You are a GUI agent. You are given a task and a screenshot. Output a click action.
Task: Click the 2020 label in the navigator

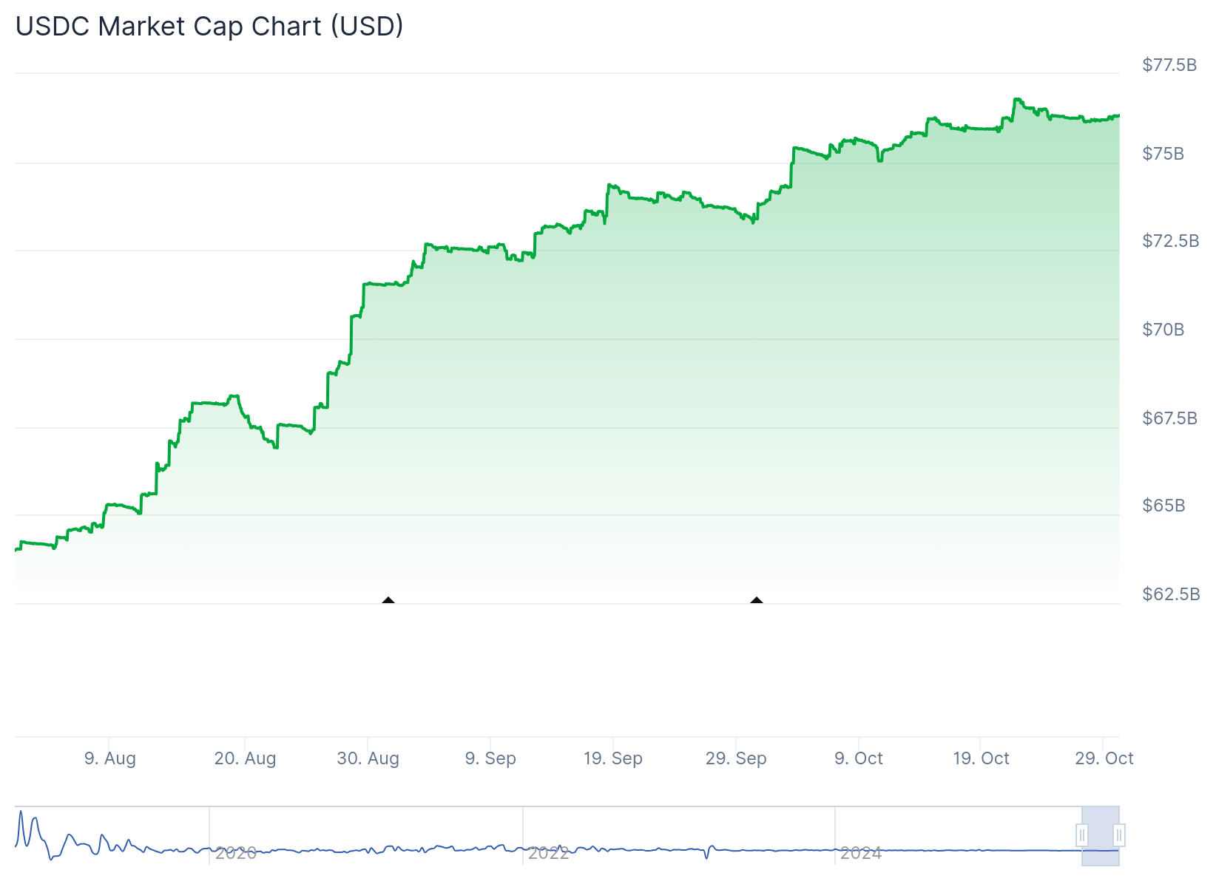[x=236, y=853]
